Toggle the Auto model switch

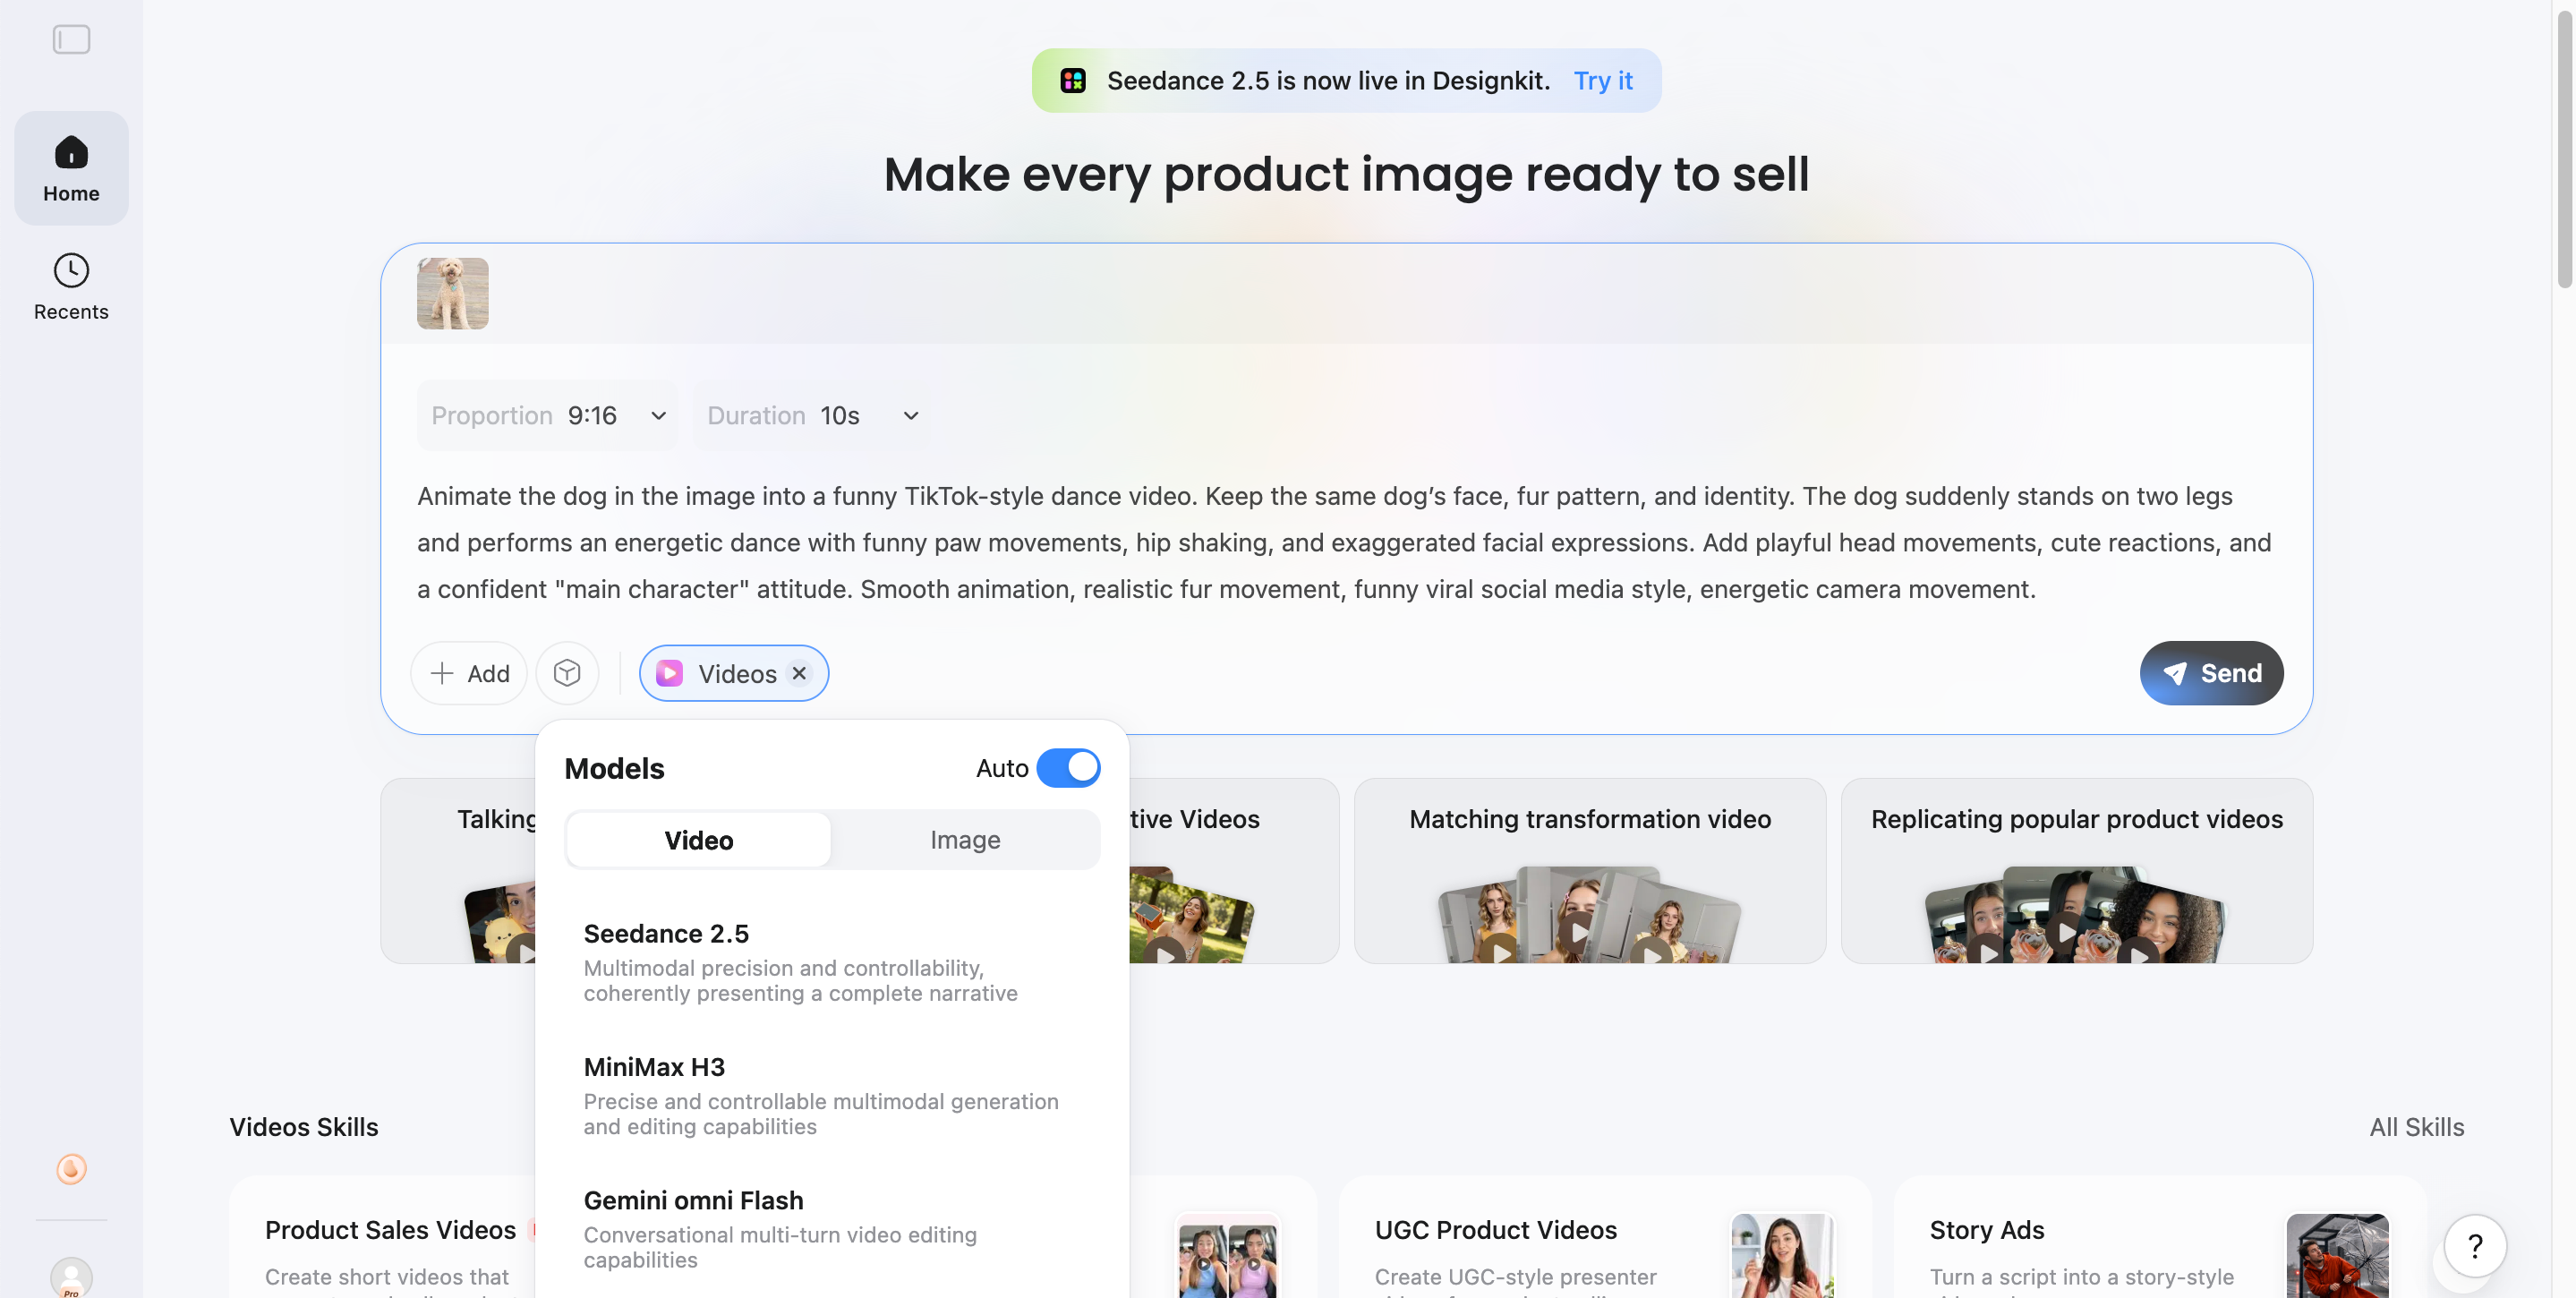[1068, 767]
